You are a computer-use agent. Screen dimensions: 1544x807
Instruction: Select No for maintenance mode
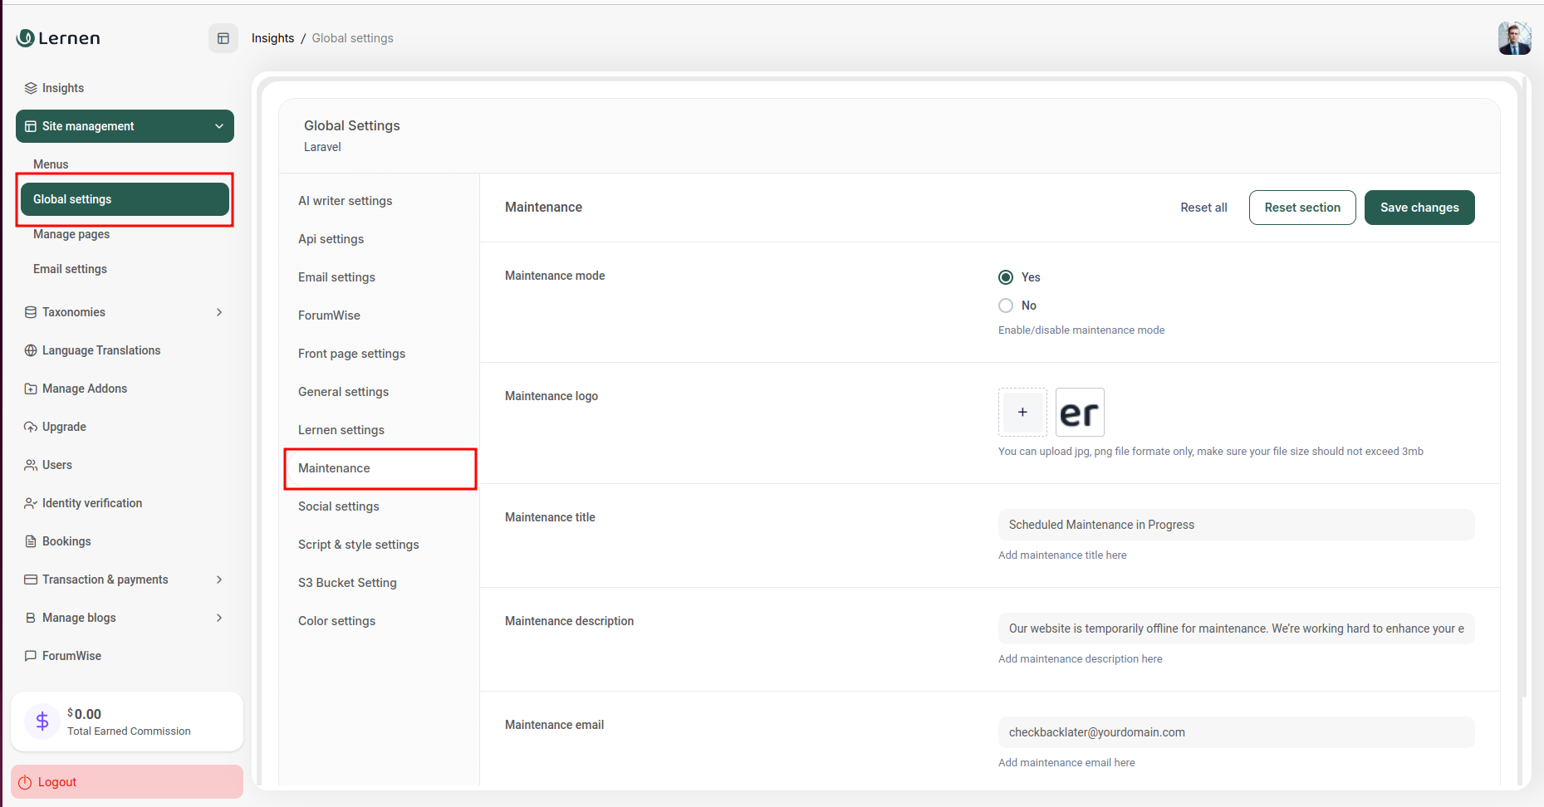coord(1006,306)
